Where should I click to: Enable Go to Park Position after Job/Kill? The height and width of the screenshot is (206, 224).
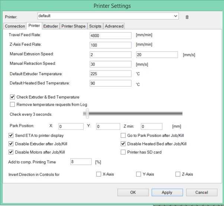pos(123,135)
